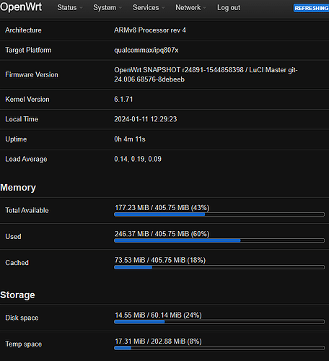This screenshot has height=361, width=329.
Task: Open the Status dropdown menu
Action: [x=70, y=8]
